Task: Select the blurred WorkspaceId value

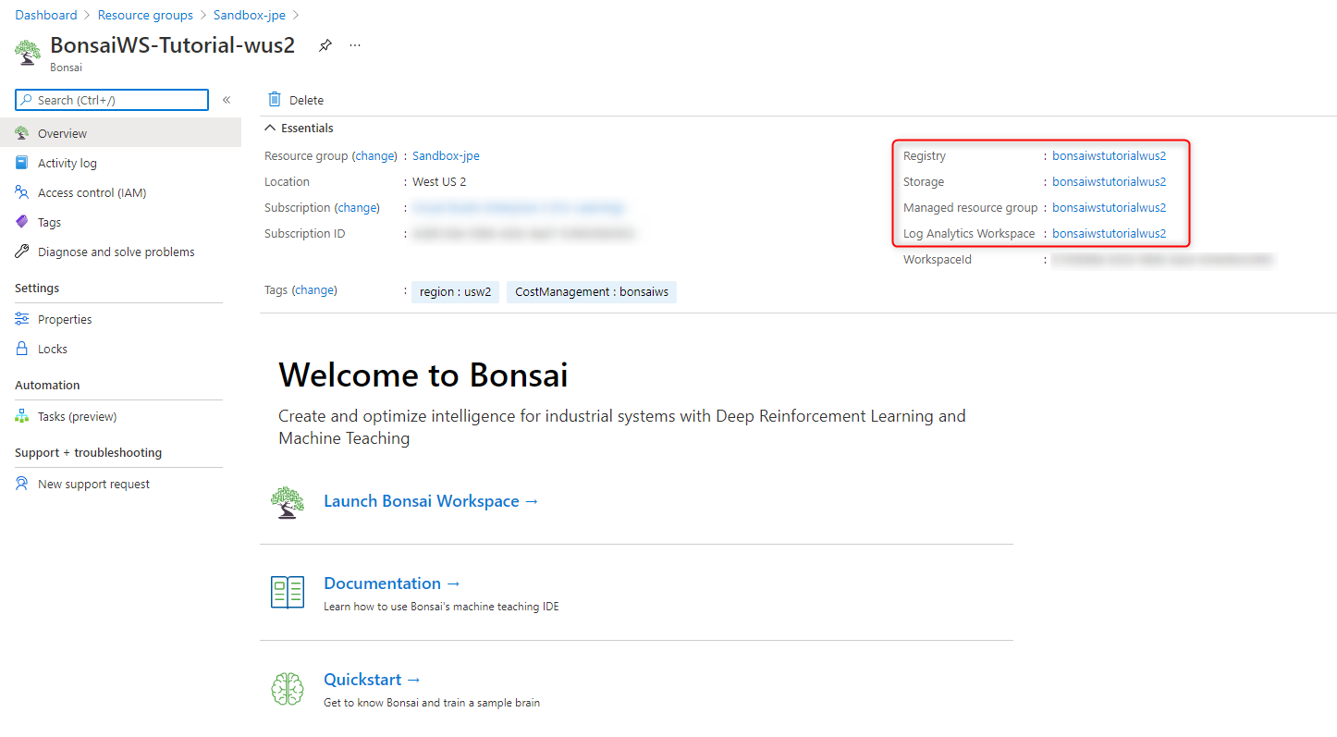Action: click(1162, 260)
